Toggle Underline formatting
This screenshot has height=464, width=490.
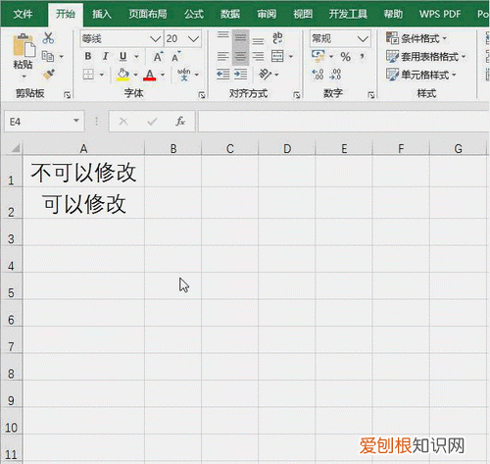[x=122, y=56]
